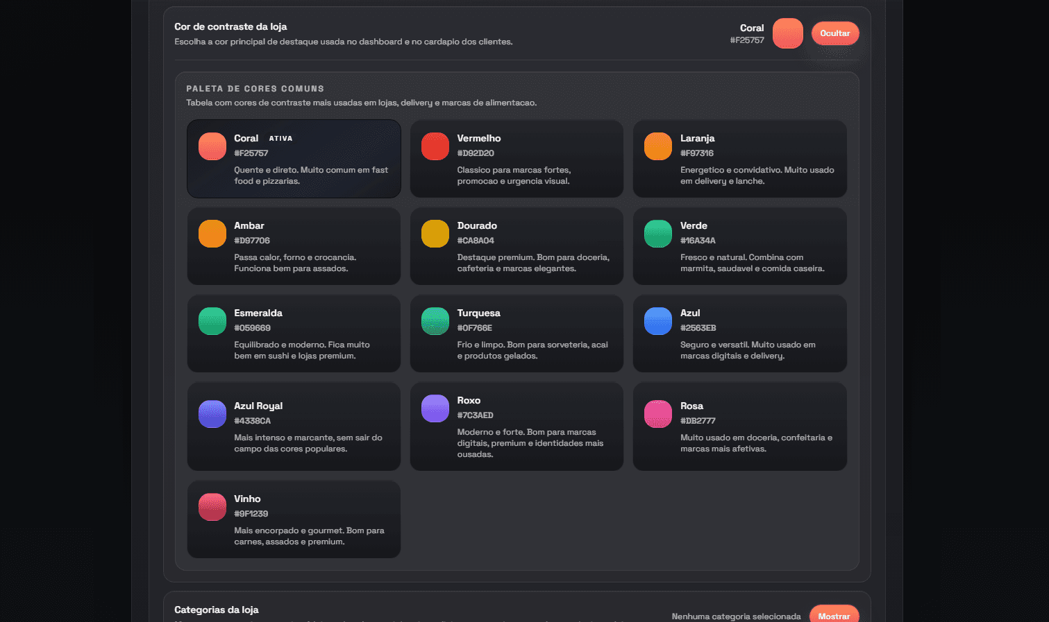Image resolution: width=1049 pixels, height=622 pixels.
Task: Select the Vermelho #D92D20 color card
Action: 517,159
